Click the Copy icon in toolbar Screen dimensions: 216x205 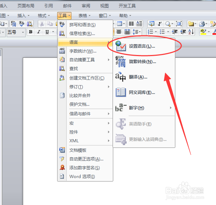point(50,24)
